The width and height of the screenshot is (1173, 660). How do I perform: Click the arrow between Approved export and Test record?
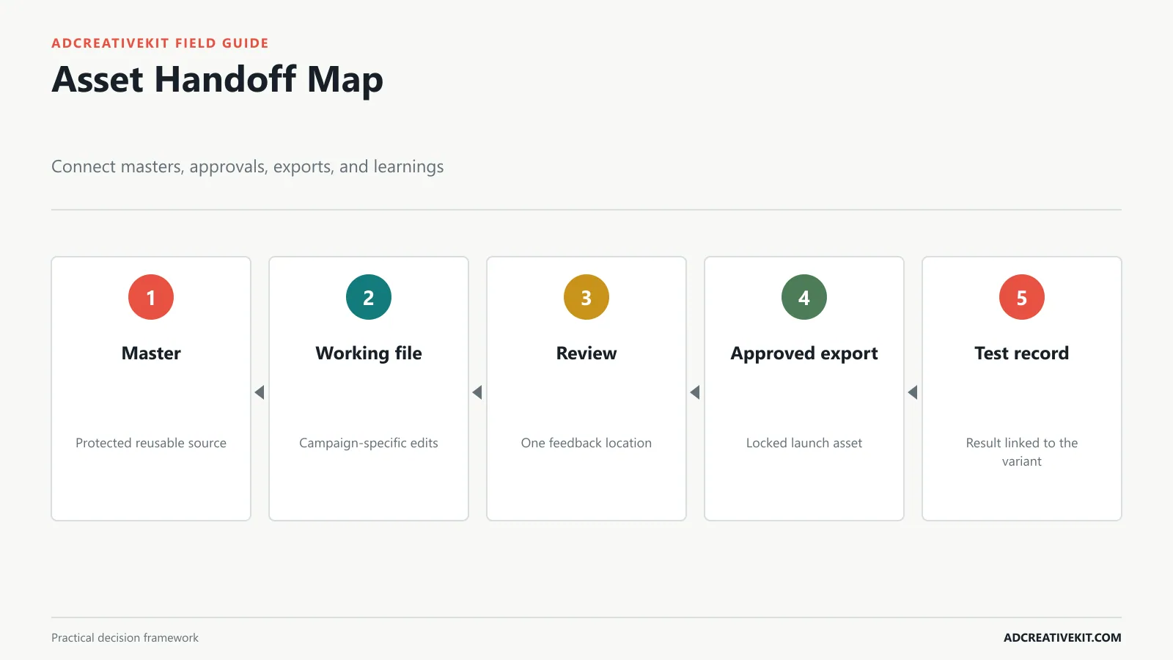click(x=913, y=392)
